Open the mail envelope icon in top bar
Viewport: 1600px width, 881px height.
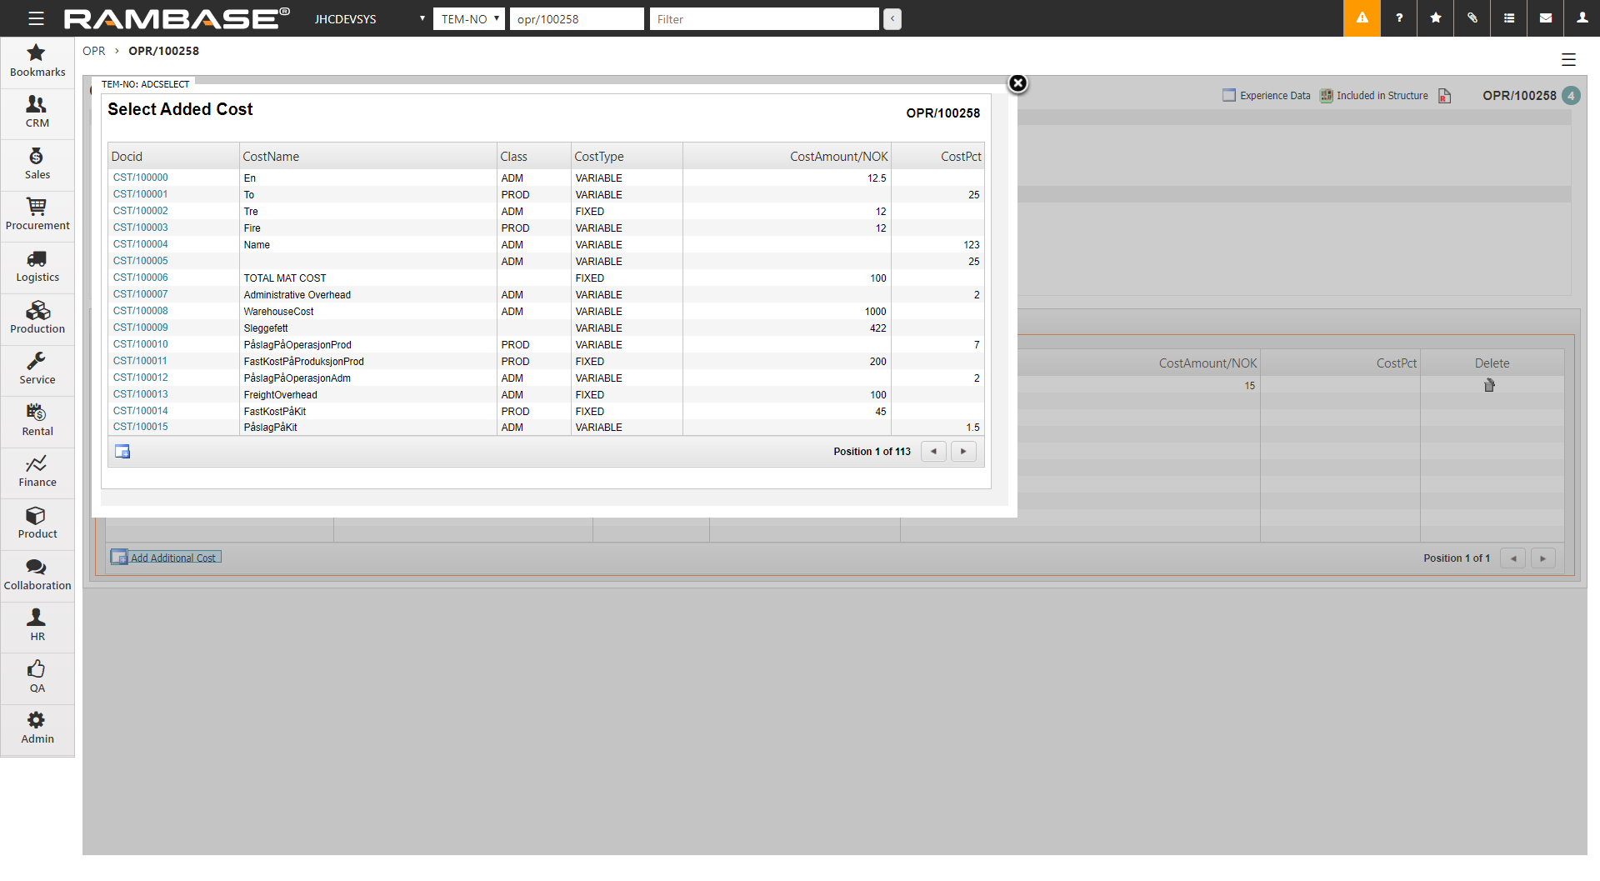[x=1546, y=18]
